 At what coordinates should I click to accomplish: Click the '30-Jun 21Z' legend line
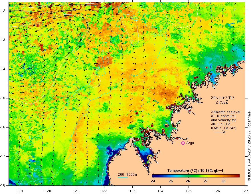(x=221, y=124)
